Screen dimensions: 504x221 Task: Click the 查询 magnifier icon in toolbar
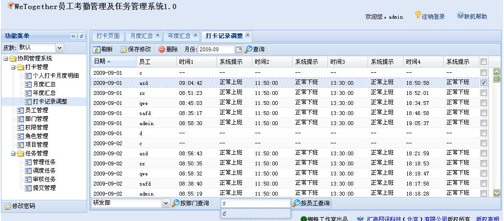pos(248,49)
